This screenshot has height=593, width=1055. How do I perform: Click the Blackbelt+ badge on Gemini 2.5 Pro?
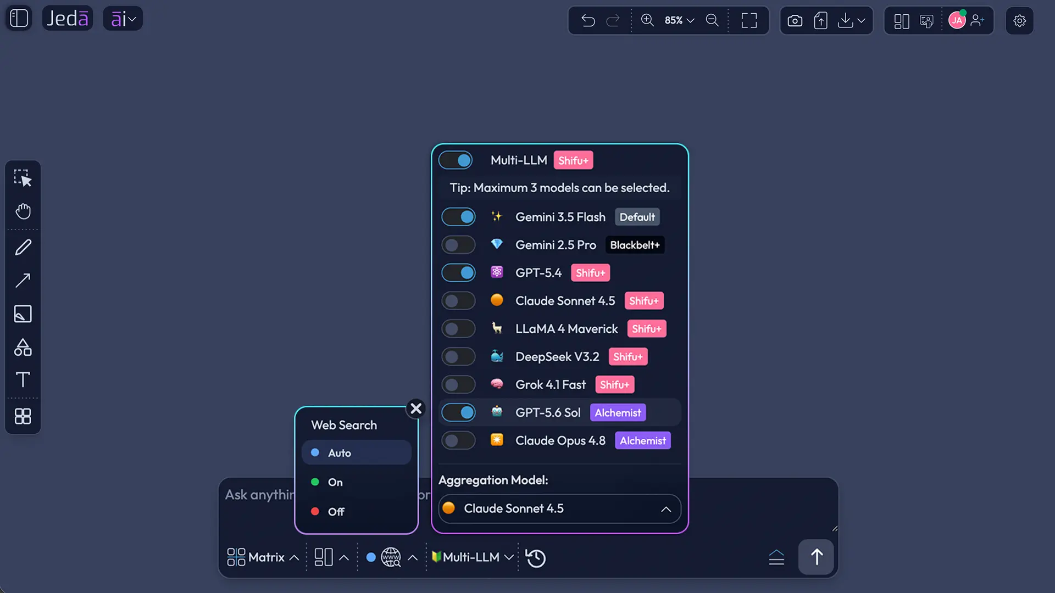(635, 245)
